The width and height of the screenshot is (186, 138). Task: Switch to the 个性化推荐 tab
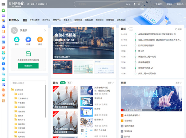point(35,20)
